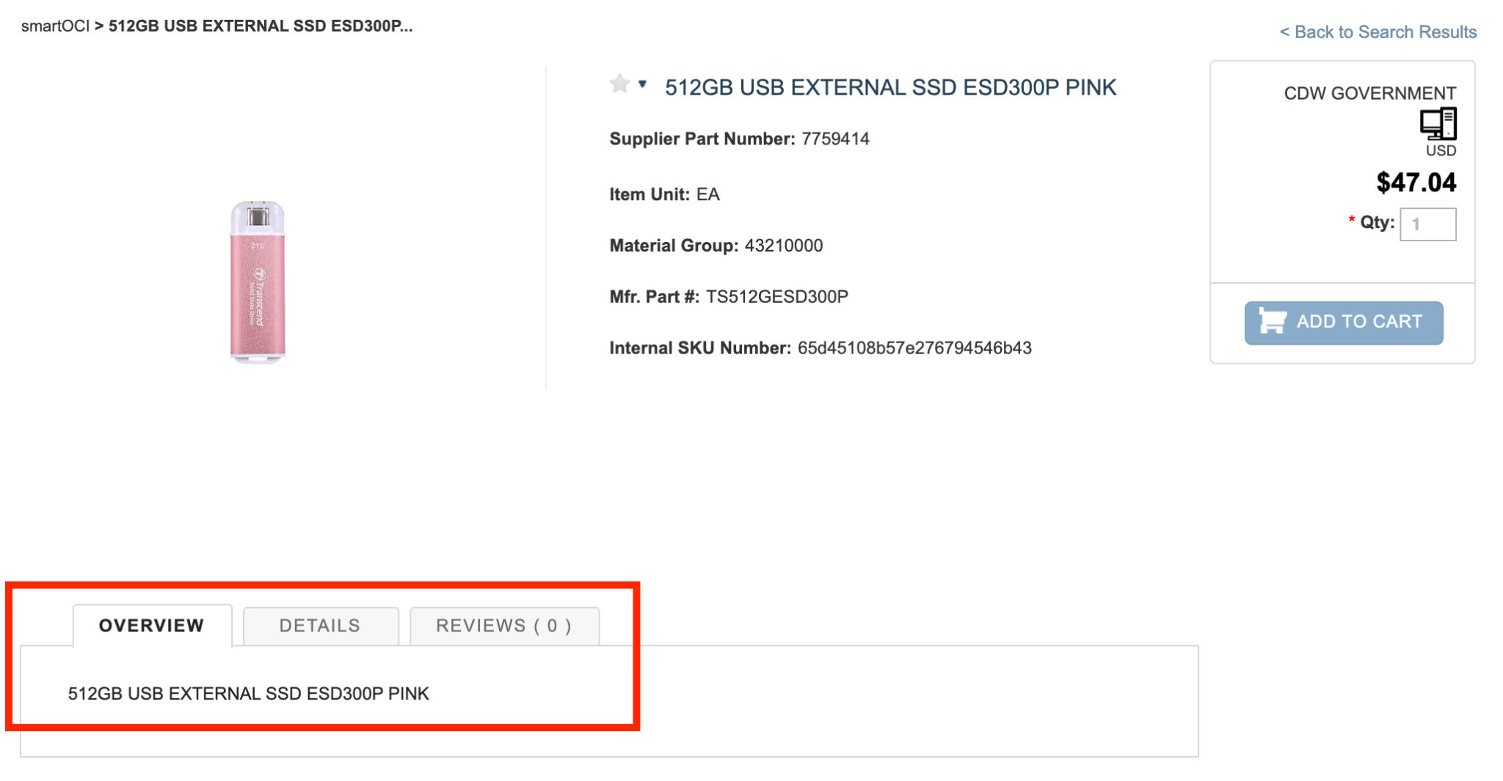Click the overview description text
Screen dimensions: 1503x781
point(248,694)
